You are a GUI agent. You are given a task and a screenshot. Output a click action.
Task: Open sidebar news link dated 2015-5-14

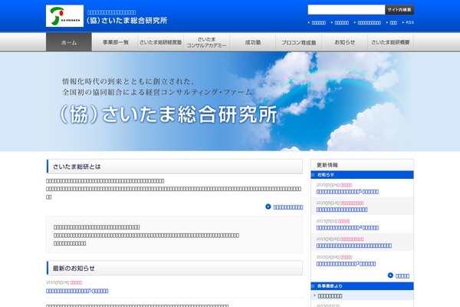[x=342, y=210]
